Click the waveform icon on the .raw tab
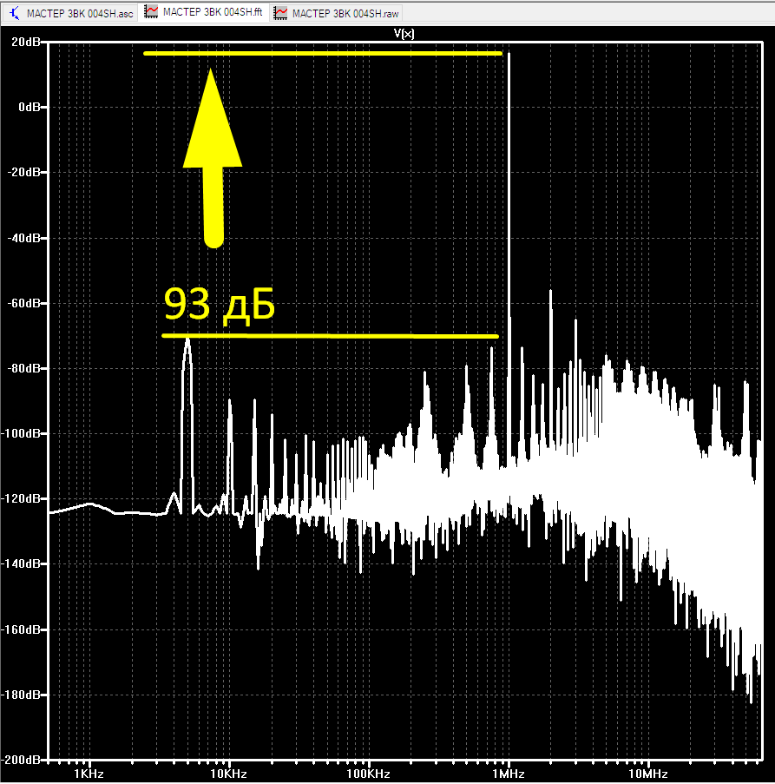The height and width of the screenshot is (784, 775). [x=280, y=14]
